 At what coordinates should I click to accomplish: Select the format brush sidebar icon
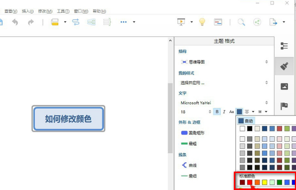284,66
